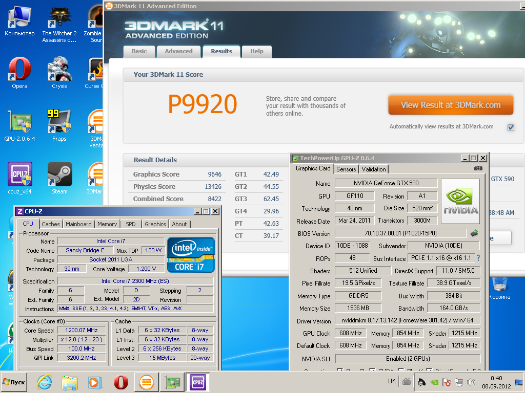Click the UK keyboard language indicator
This screenshot has height=393, width=525.
[392, 381]
